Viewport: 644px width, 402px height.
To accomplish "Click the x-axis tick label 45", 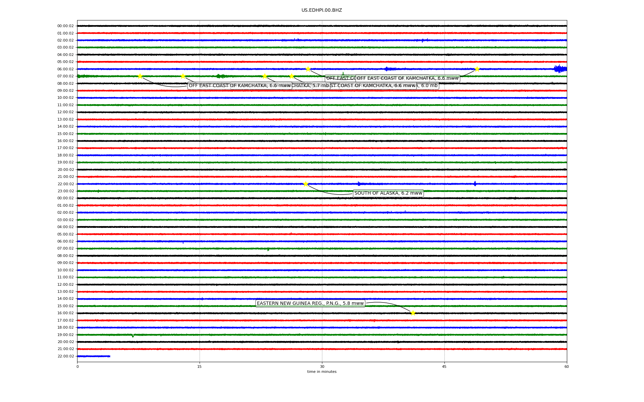I will (x=444, y=366).
